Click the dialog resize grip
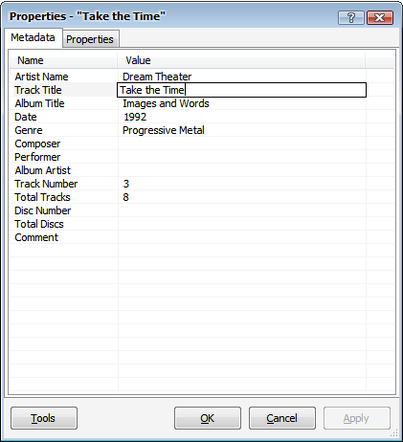The width and height of the screenshot is (403, 442). [x=394, y=433]
